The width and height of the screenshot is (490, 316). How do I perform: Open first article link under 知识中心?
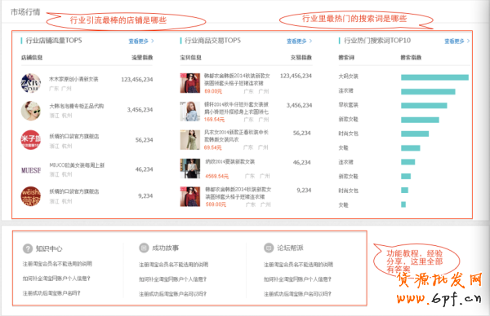[57, 264]
